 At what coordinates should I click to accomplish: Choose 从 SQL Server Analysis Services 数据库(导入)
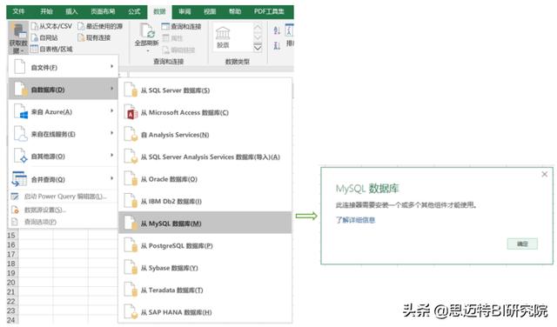pos(205,157)
